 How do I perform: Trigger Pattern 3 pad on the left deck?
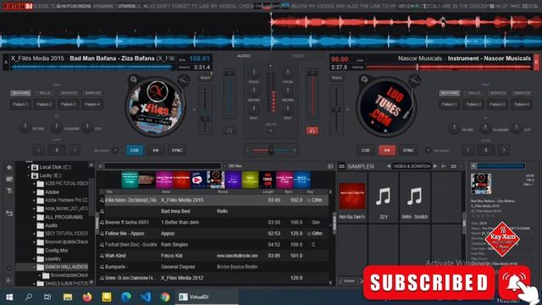pyautogui.click(x=69, y=104)
